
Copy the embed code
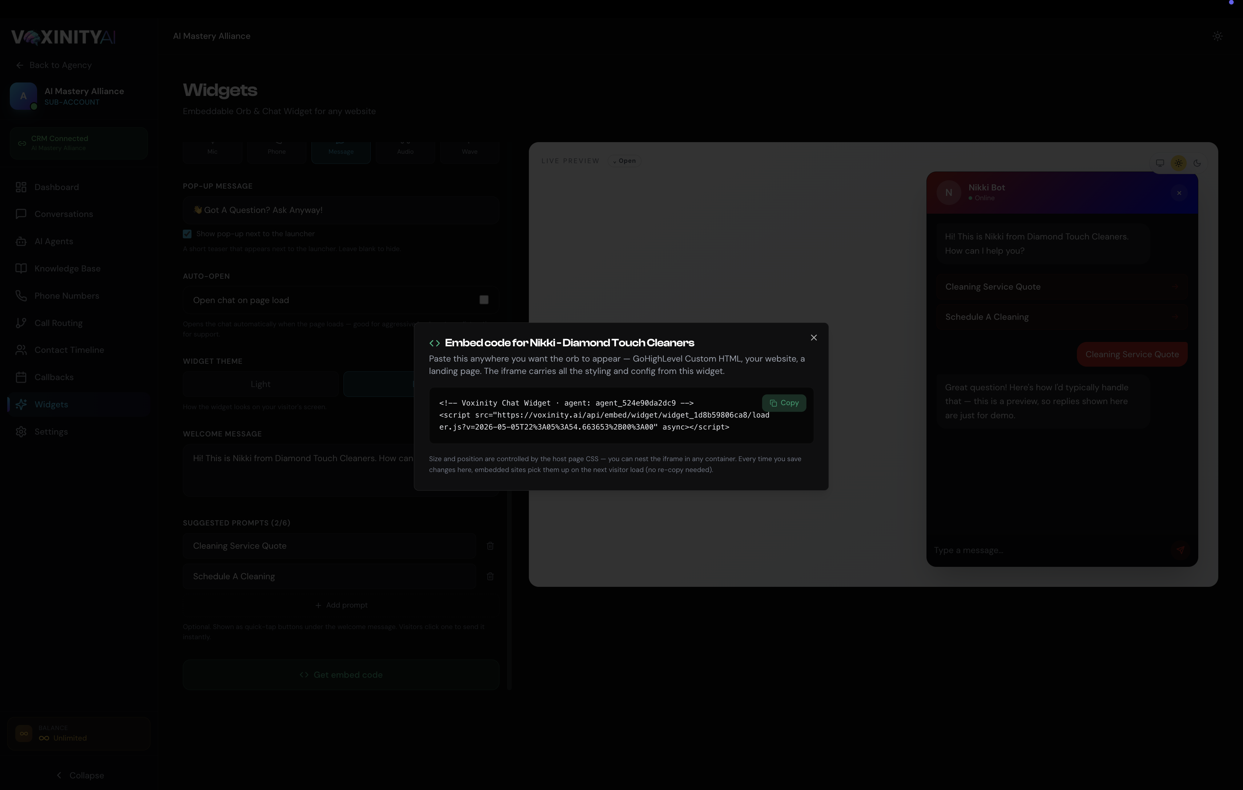pos(784,403)
